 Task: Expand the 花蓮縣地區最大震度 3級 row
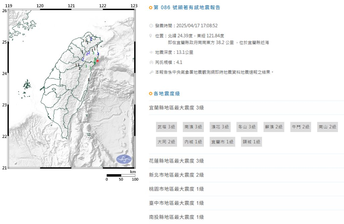[x=176, y=161]
